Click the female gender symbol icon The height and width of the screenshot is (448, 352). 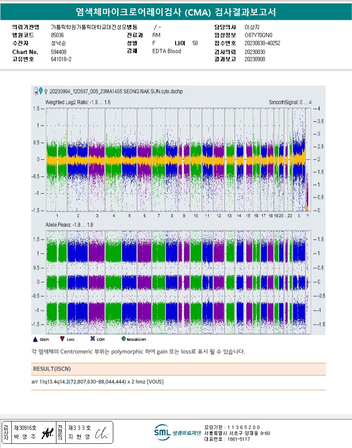tap(45, 91)
